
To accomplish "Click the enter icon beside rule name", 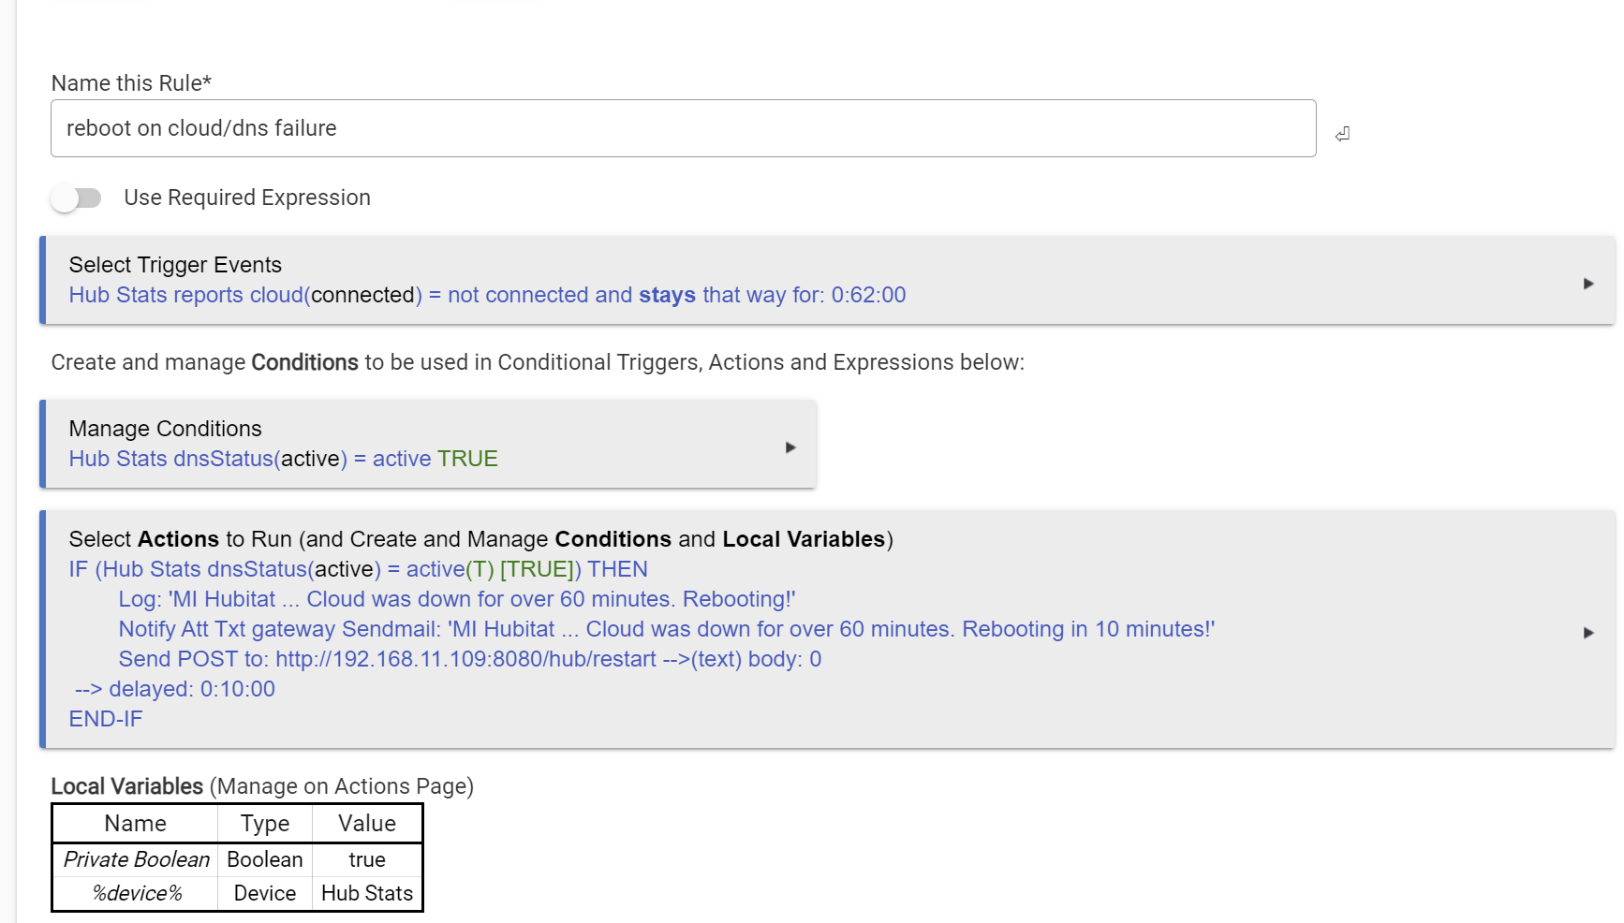I will (x=1342, y=134).
